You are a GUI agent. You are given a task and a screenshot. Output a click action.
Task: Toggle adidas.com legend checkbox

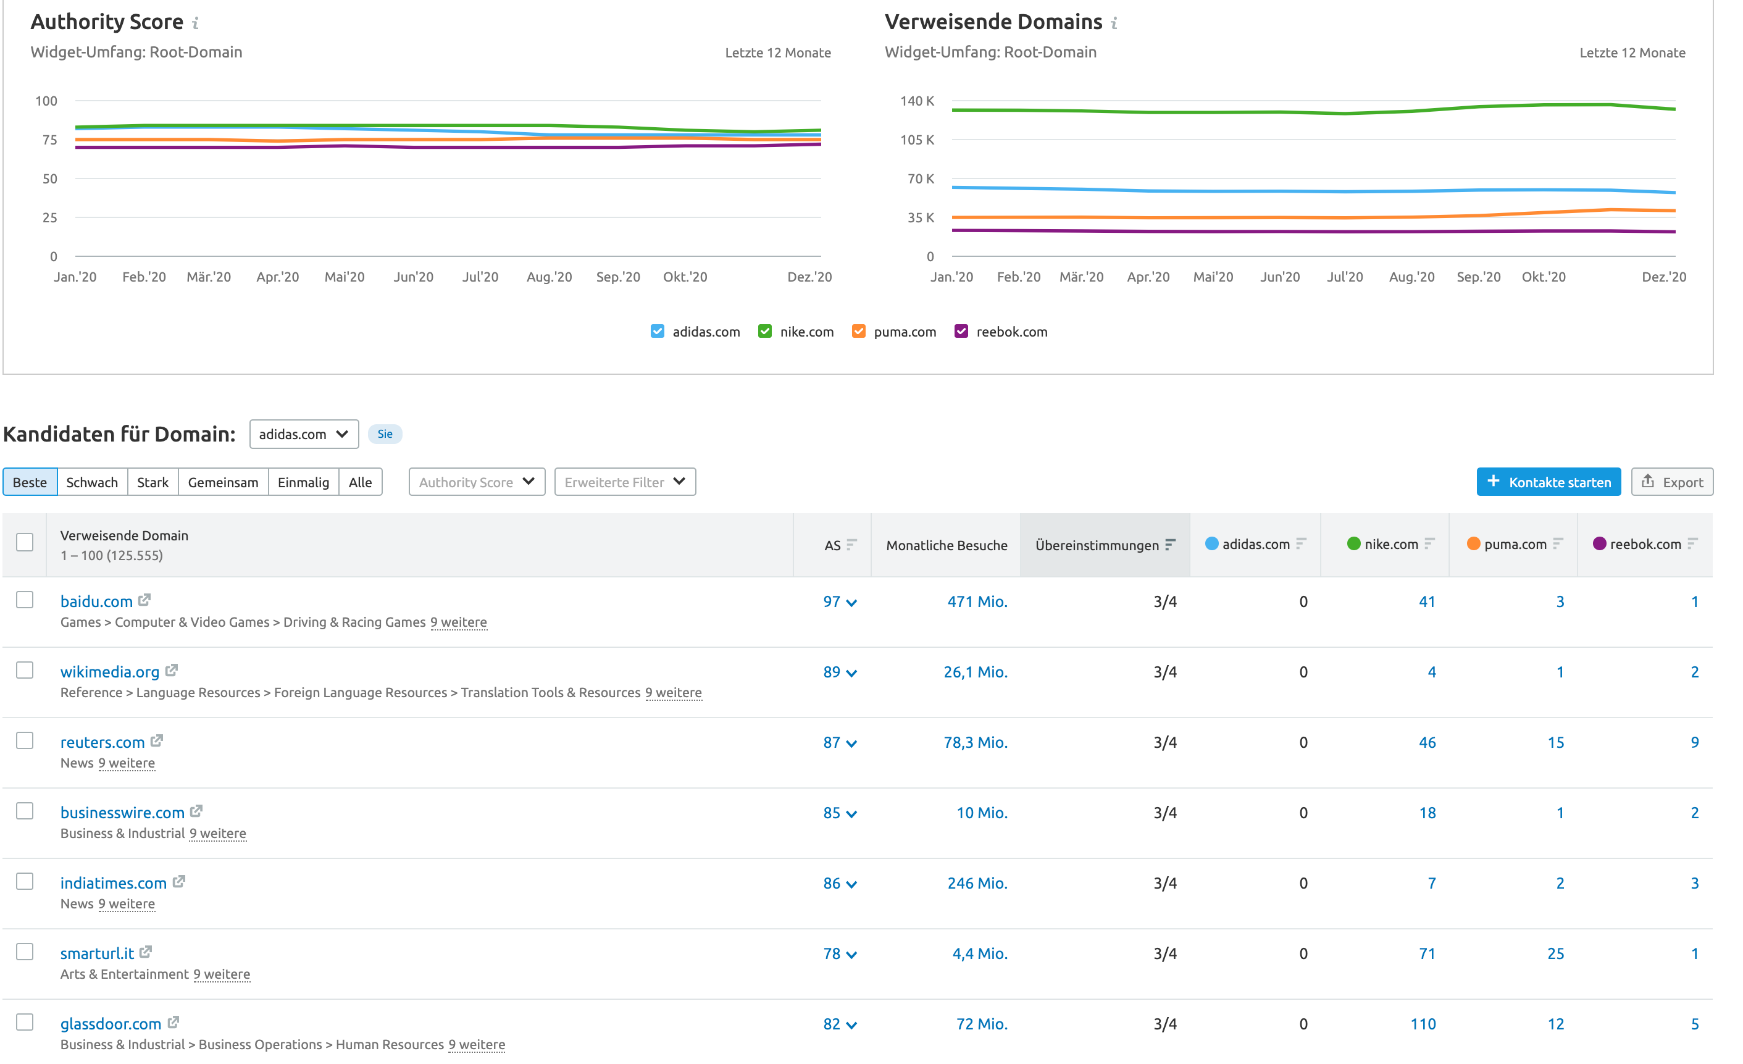pyautogui.click(x=658, y=331)
